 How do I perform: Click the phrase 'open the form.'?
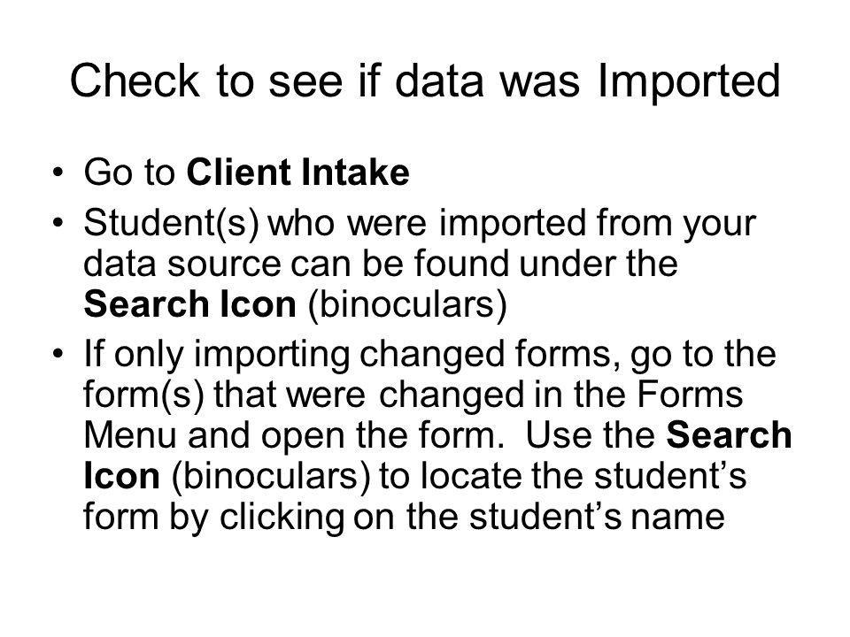(x=382, y=436)
